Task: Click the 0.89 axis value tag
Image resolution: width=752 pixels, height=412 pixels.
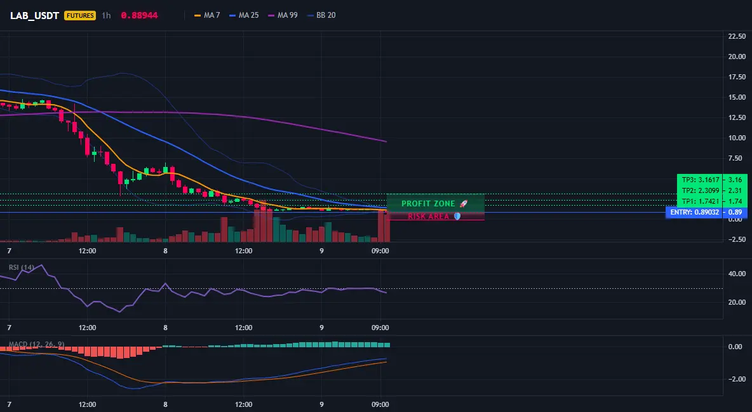Action: point(735,212)
